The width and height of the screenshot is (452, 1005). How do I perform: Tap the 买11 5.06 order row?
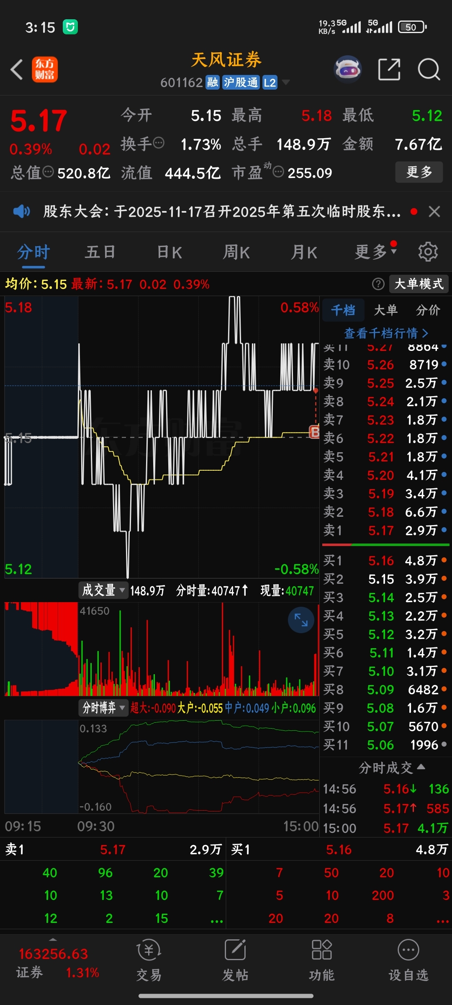click(x=385, y=745)
